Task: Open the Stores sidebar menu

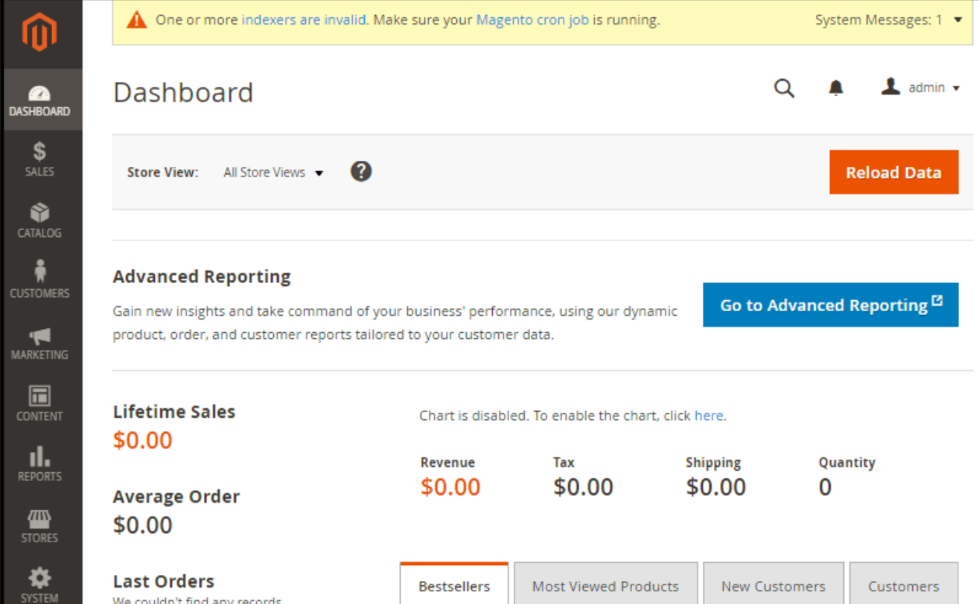Action: pos(39,526)
